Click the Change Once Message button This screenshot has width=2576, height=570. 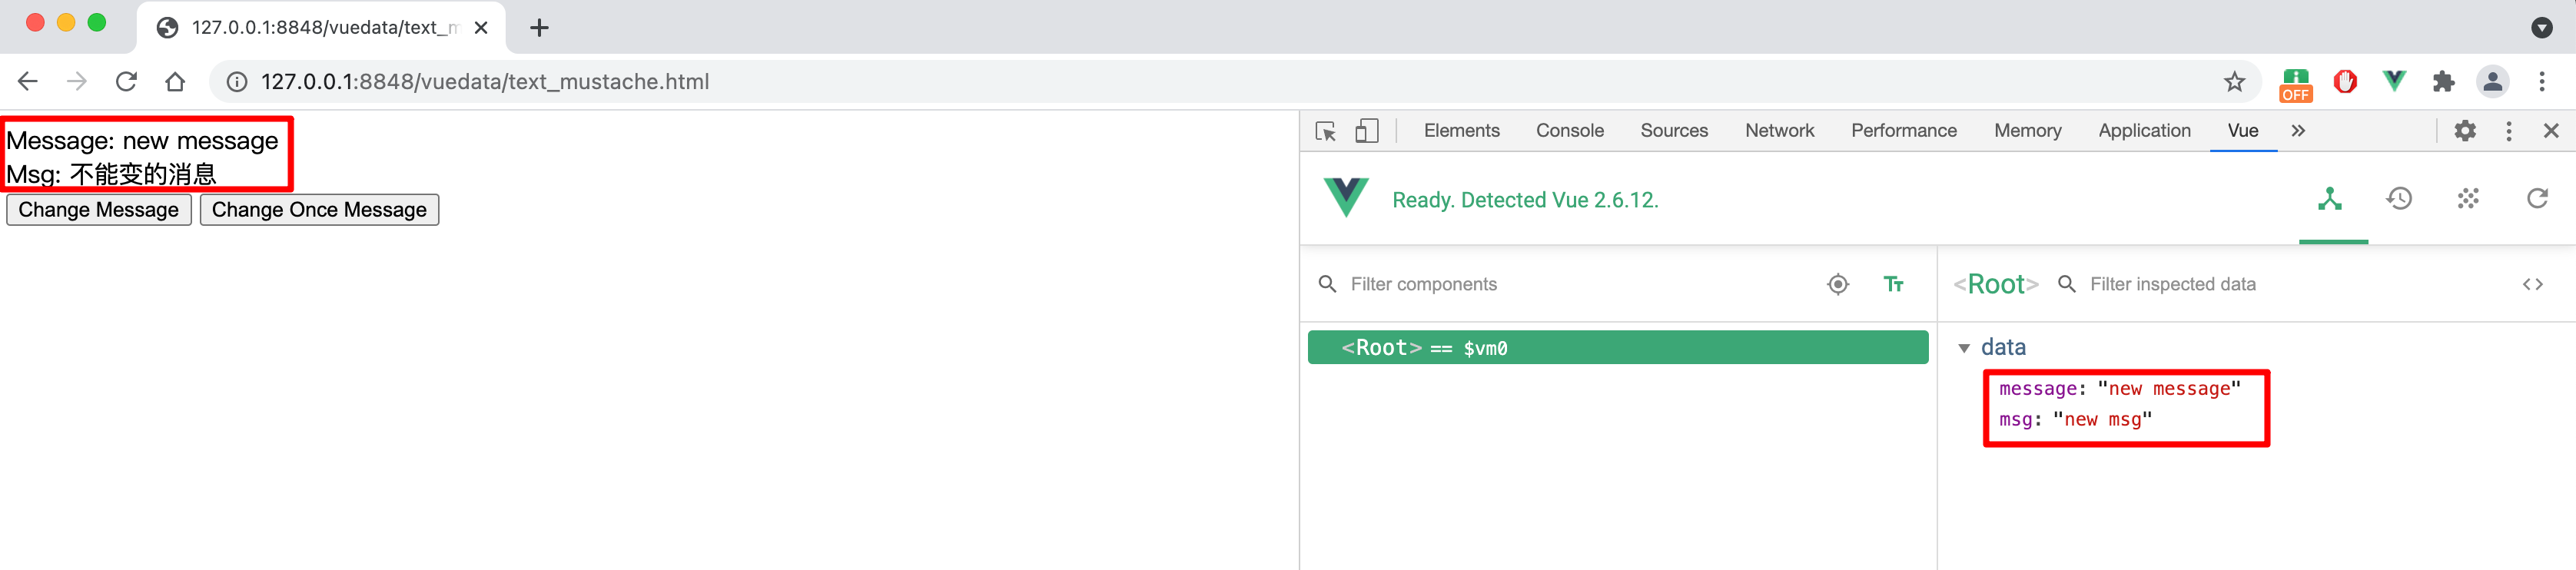pos(319,210)
